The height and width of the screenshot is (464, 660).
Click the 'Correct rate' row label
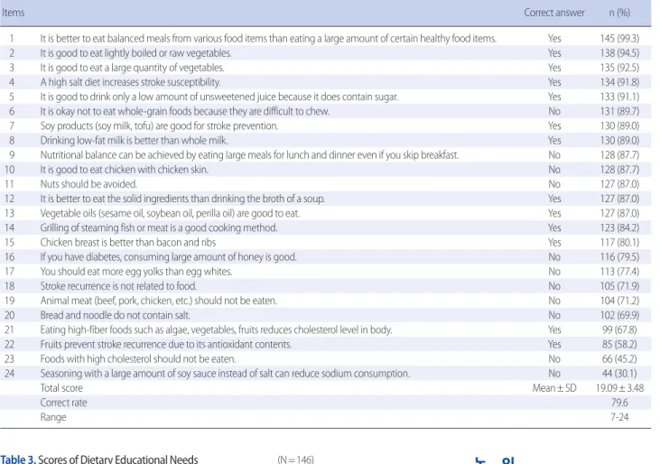tap(63, 403)
